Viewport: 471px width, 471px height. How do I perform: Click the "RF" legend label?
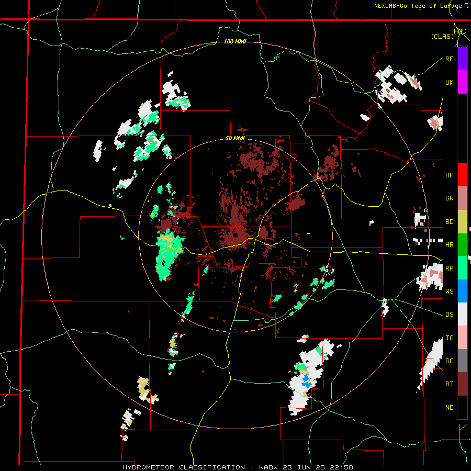(449, 59)
